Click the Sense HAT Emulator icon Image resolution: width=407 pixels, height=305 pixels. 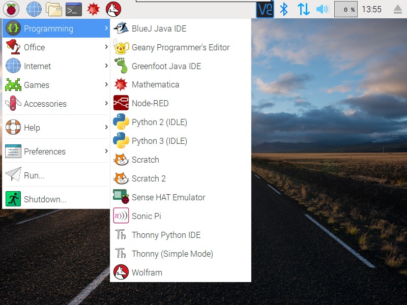tap(121, 197)
